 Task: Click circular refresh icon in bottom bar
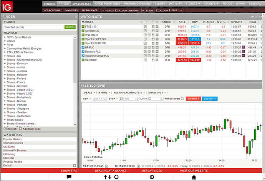click(x=116, y=177)
